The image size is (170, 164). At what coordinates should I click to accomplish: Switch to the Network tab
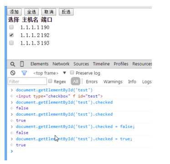point(61,64)
